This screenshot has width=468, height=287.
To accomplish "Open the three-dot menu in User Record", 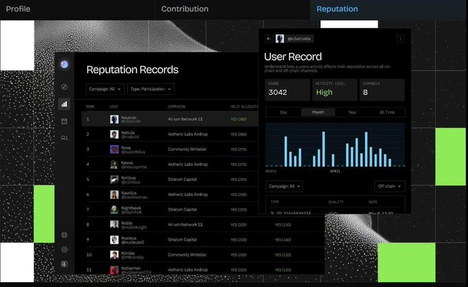I will [x=400, y=39].
